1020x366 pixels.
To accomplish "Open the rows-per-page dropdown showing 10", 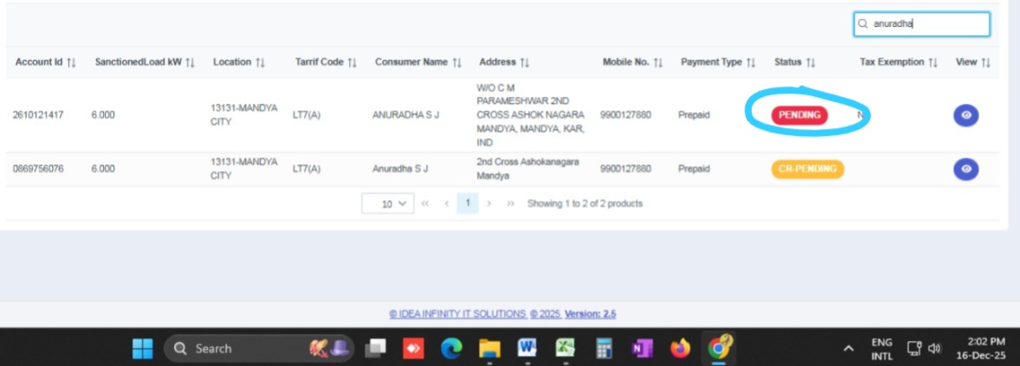I will pyautogui.click(x=388, y=203).
